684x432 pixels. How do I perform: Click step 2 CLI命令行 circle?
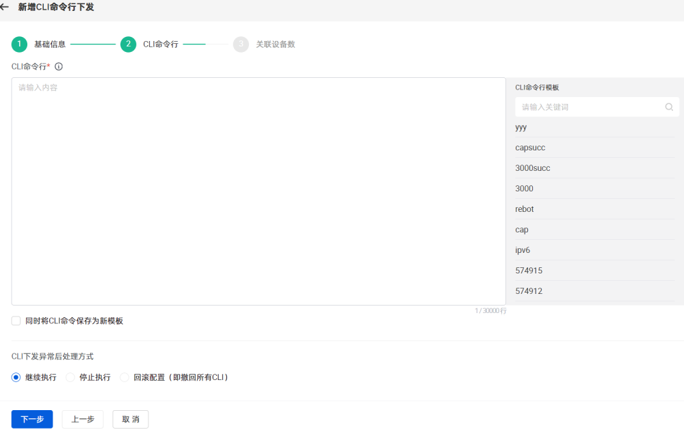128,44
